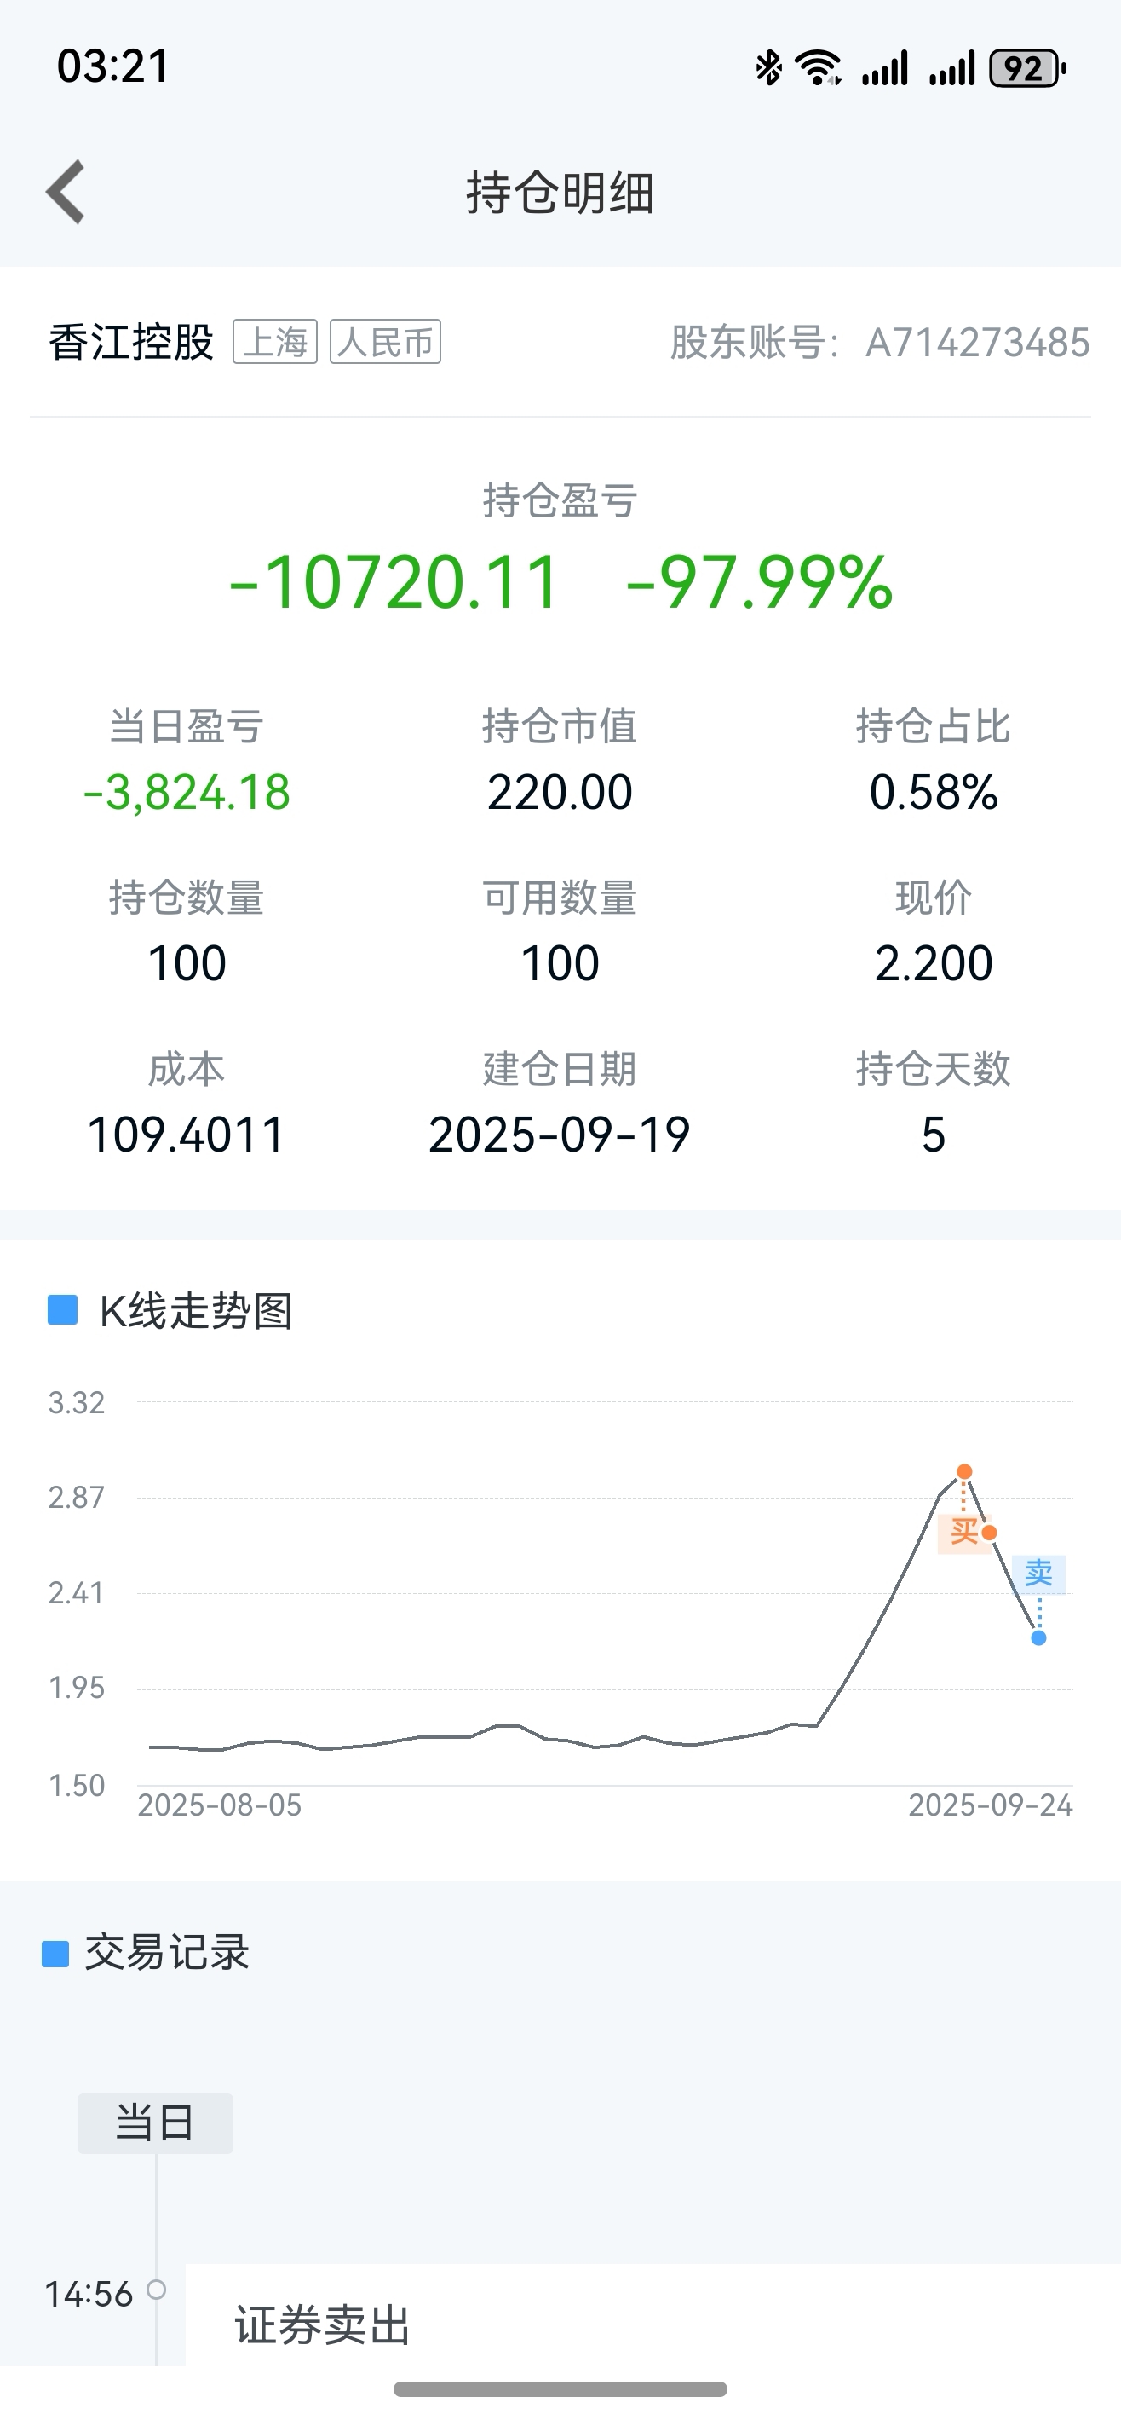Tap the 14:56 timeline dot
Screen dimensions: 1121x2414
tap(157, 2290)
